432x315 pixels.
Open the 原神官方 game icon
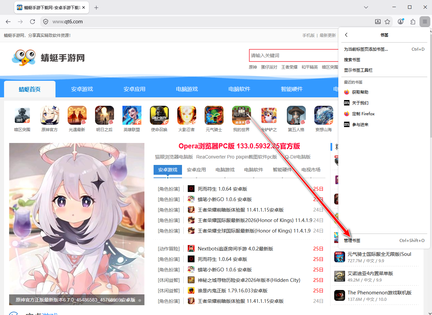49,116
